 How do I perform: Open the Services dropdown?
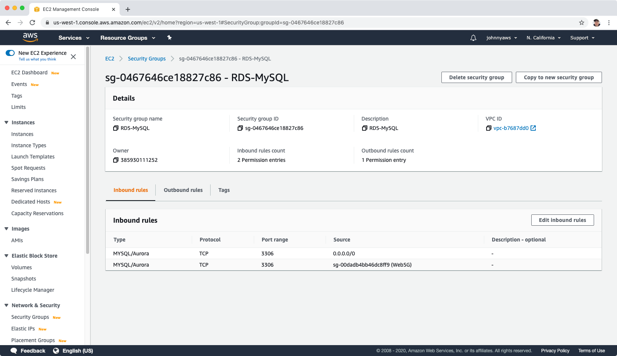(74, 38)
